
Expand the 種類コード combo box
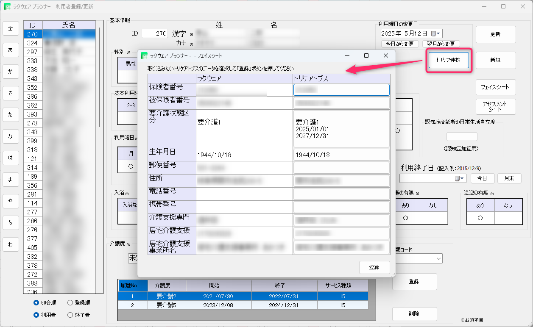(438, 258)
